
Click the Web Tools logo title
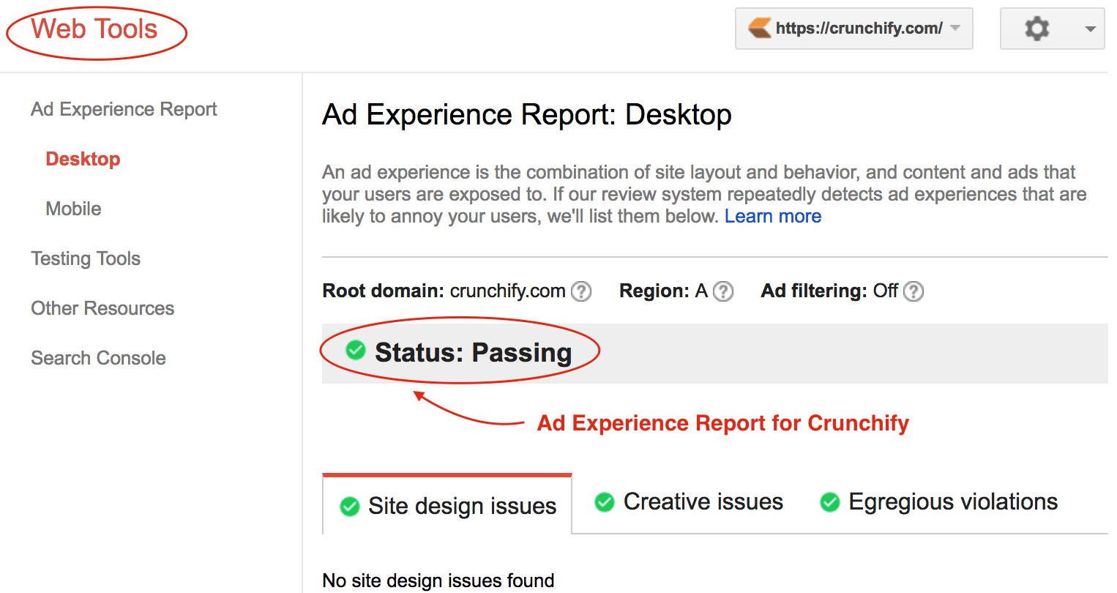[x=94, y=29]
